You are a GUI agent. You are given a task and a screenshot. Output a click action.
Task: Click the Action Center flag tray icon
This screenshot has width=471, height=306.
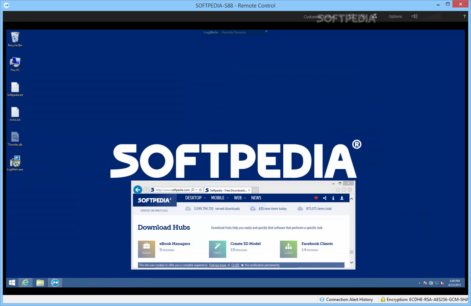(x=425, y=283)
